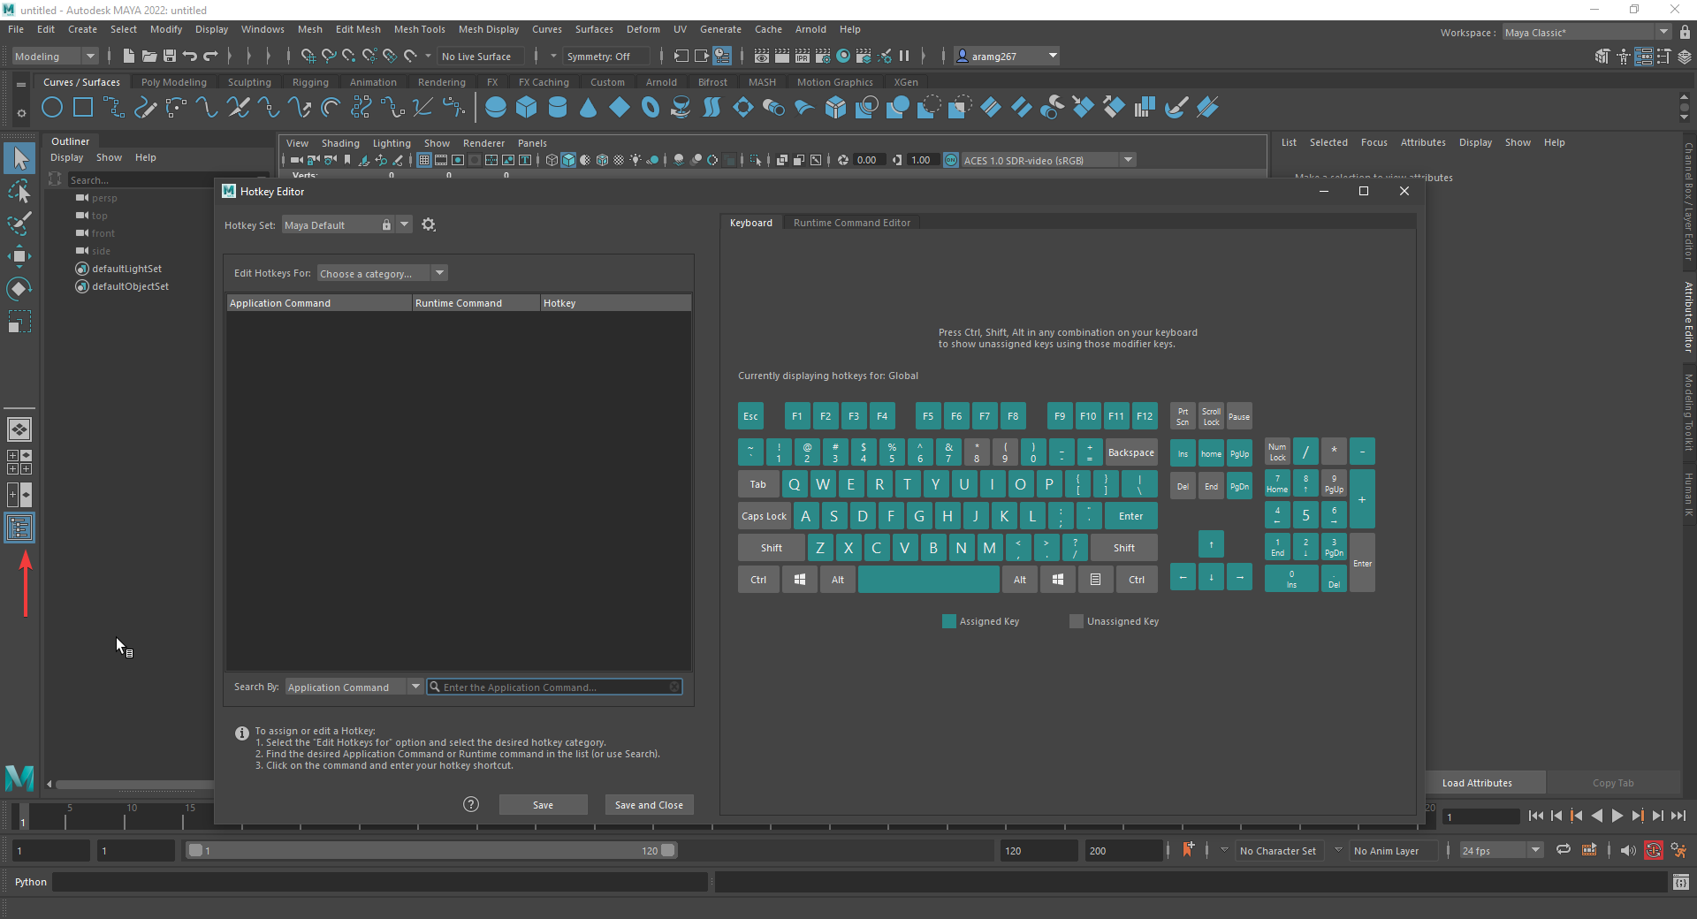Toggle audio mute speaker icon
The height and width of the screenshot is (919, 1697).
(x=1628, y=850)
